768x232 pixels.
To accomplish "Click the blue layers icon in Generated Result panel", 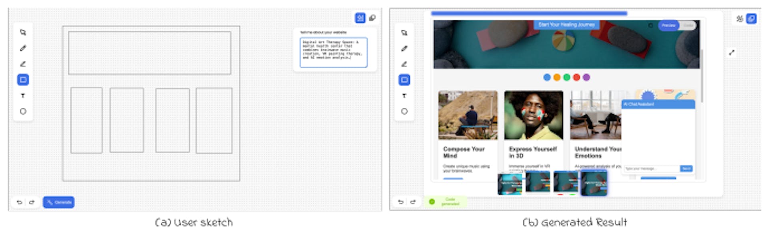I will pyautogui.click(x=752, y=19).
